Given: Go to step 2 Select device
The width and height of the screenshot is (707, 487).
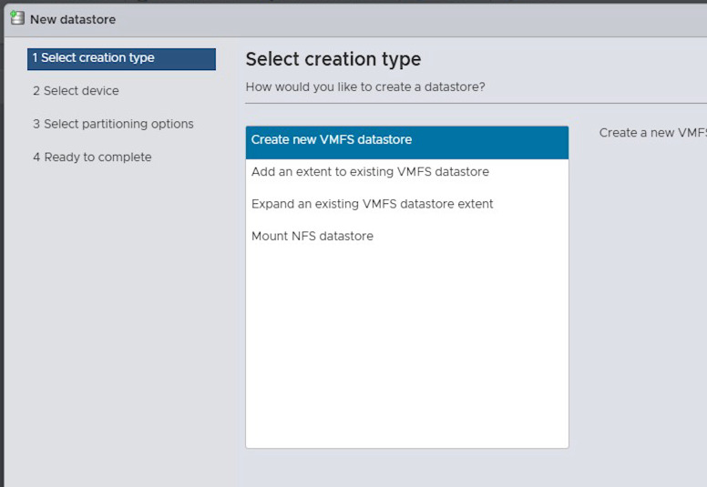Looking at the screenshot, I should point(76,90).
